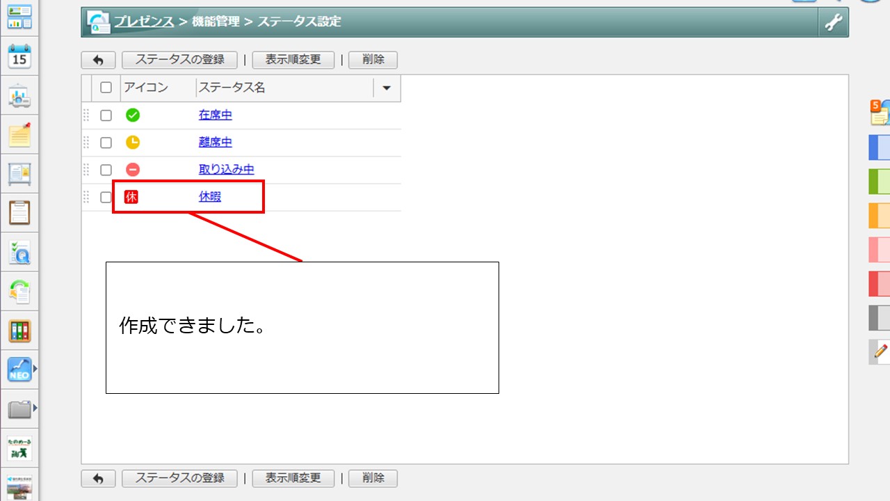Open the facility reservation projector icon
Viewport: 890px width, 501px height.
(19, 97)
